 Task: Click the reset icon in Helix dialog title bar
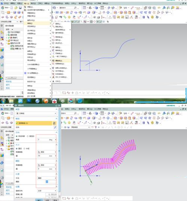coord(56,105)
